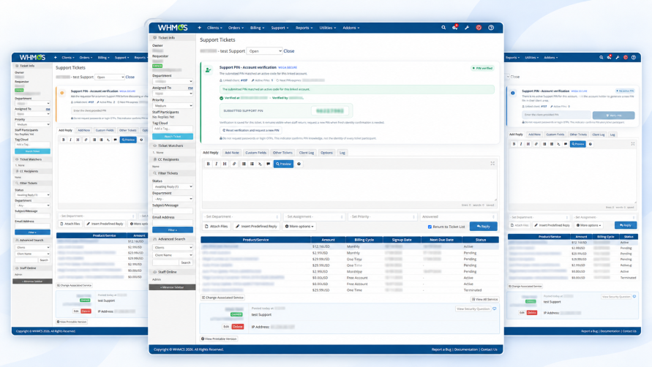Expand More options dropdown in center window
652x367 pixels.
point(299,227)
